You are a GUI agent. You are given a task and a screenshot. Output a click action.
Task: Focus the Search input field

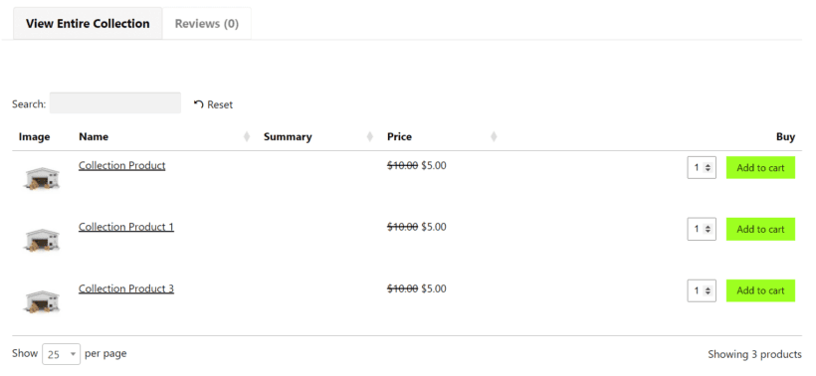click(115, 103)
